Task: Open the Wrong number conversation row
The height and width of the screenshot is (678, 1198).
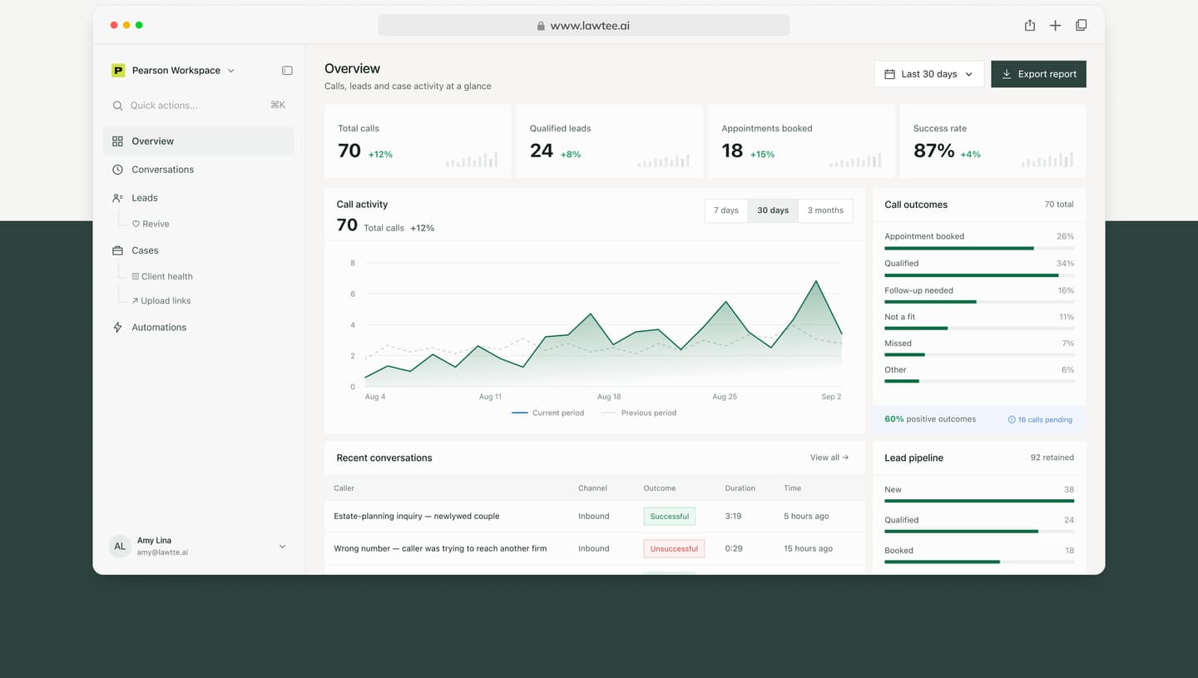Action: [595, 549]
